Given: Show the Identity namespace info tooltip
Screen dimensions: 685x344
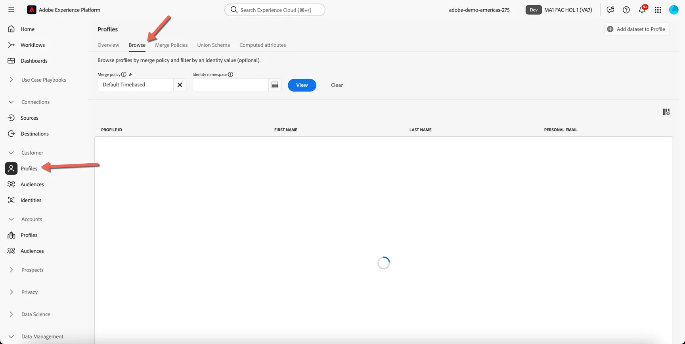Looking at the screenshot, I should click(x=230, y=75).
